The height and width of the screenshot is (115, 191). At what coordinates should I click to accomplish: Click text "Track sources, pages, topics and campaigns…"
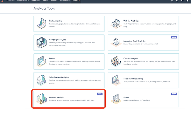point(74,25)
